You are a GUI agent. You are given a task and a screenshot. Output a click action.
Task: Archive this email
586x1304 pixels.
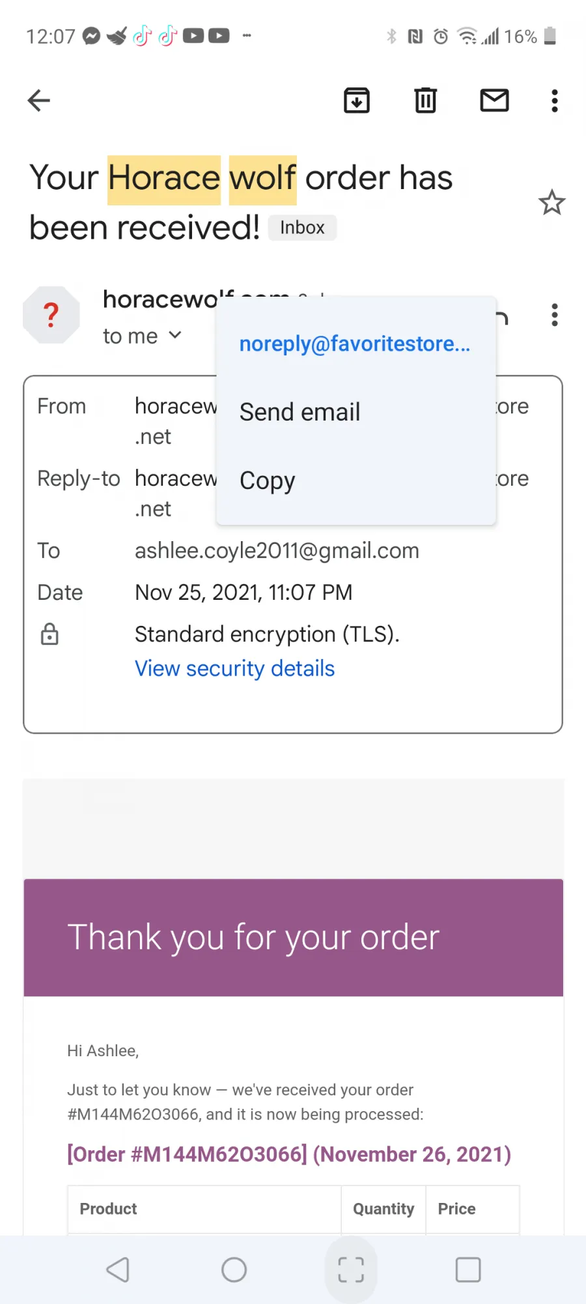pos(357,100)
